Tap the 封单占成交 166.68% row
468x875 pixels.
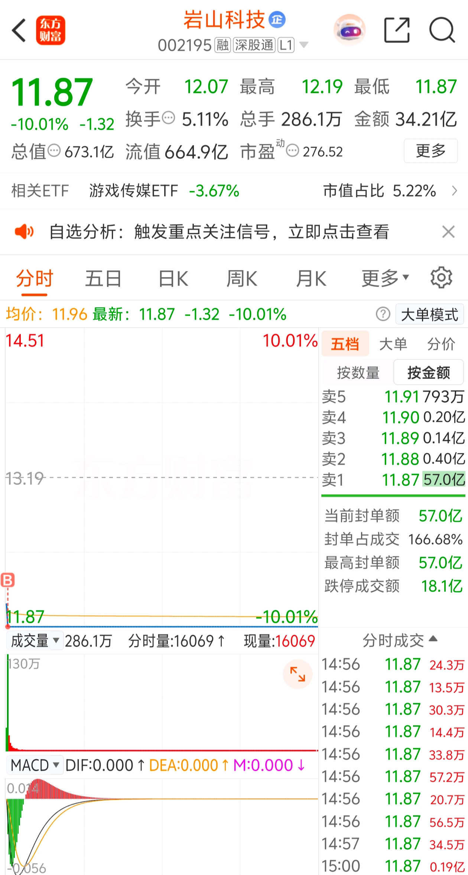(393, 539)
